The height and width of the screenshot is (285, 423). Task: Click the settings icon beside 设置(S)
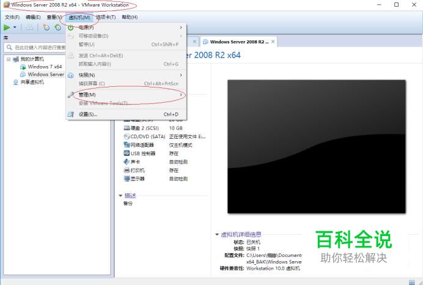[71, 114]
